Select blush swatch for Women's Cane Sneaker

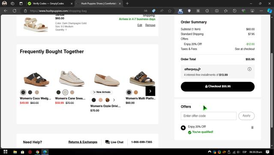pos(72,92)
